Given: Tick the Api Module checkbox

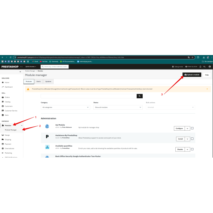Looking at the screenshot, I should point(192,128).
